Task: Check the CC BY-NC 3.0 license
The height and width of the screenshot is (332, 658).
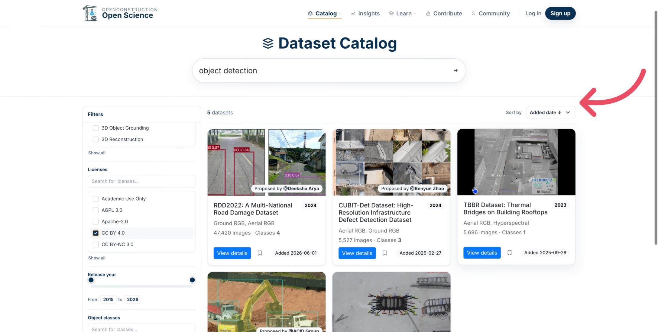Action: (x=96, y=245)
